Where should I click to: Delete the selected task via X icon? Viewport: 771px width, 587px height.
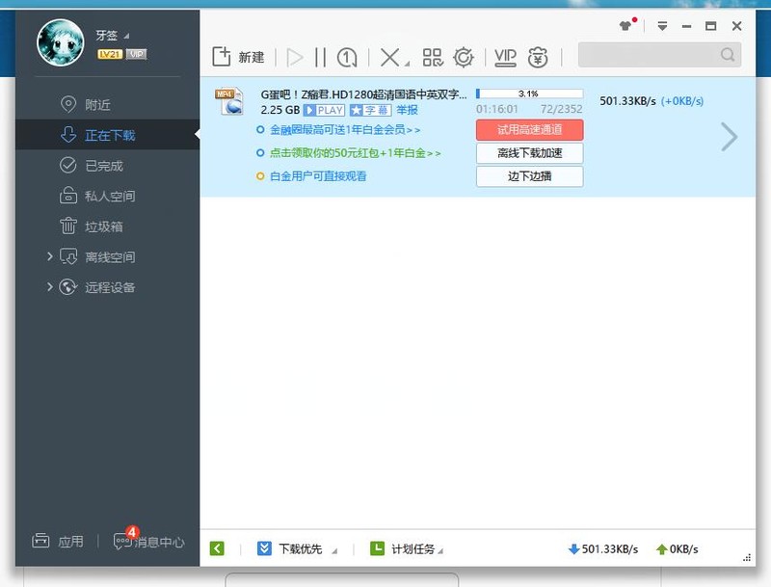(x=389, y=57)
